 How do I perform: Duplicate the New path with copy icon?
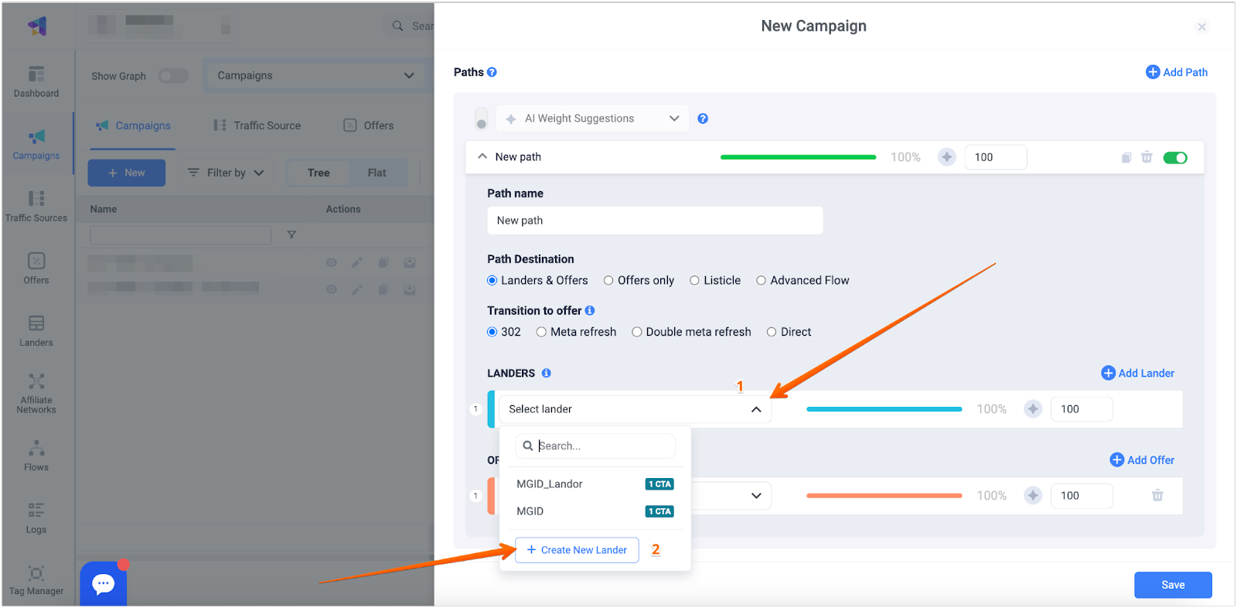click(x=1126, y=157)
